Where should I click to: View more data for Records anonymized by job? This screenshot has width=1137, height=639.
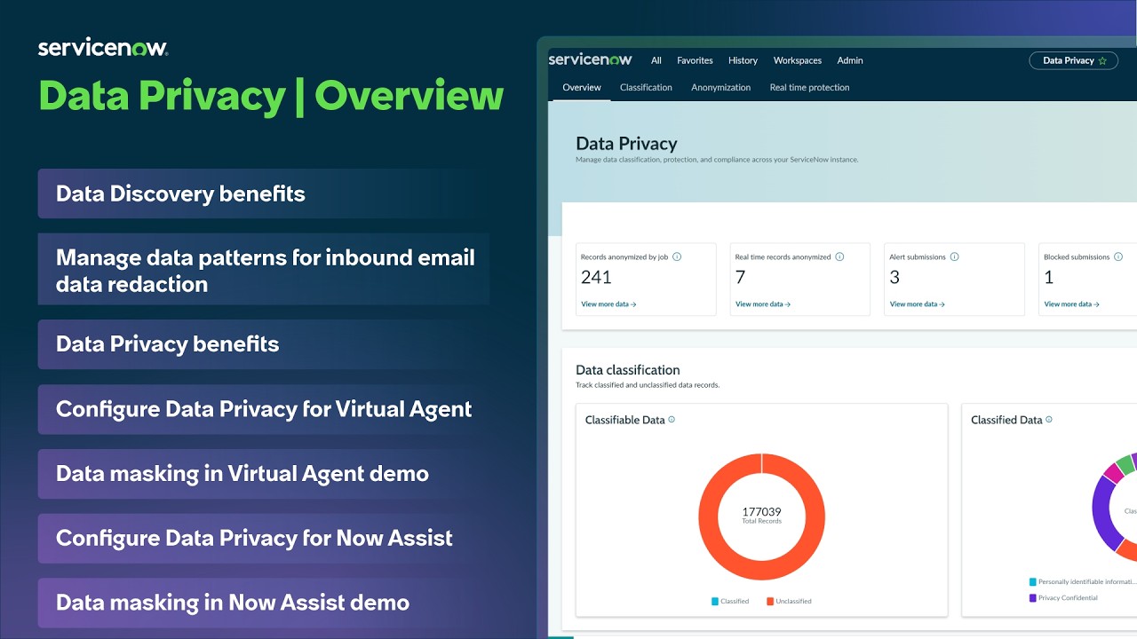click(608, 304)
